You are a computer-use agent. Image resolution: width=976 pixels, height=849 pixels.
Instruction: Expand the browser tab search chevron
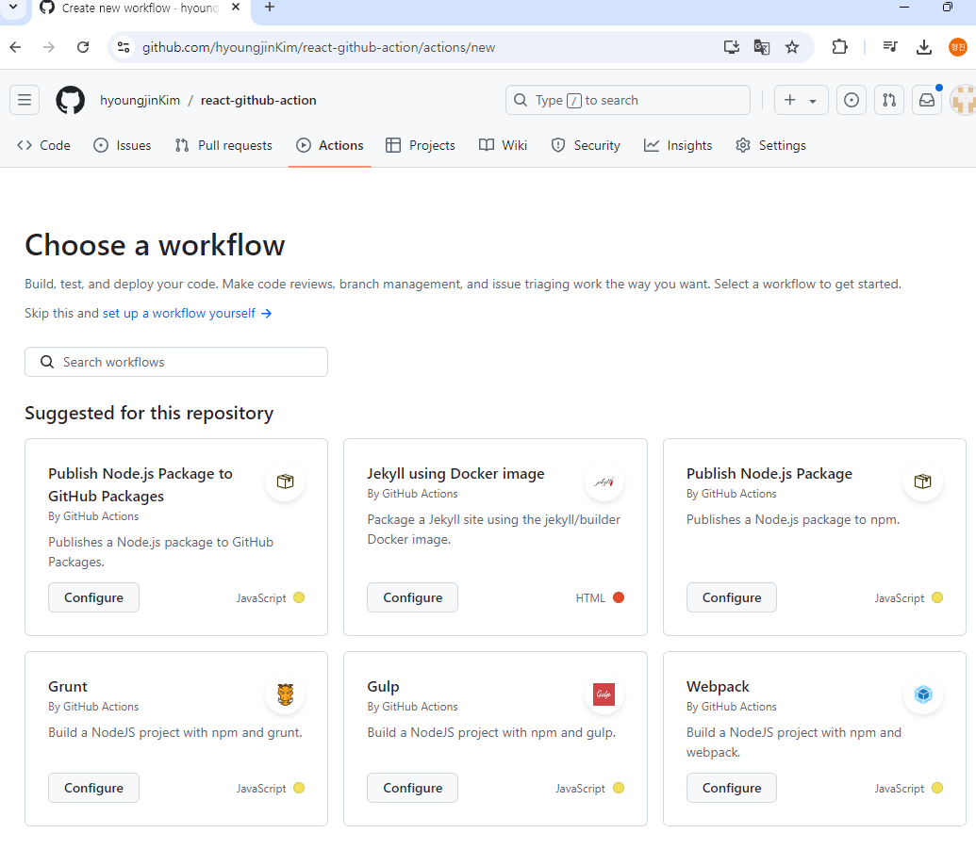pos(13,8)
